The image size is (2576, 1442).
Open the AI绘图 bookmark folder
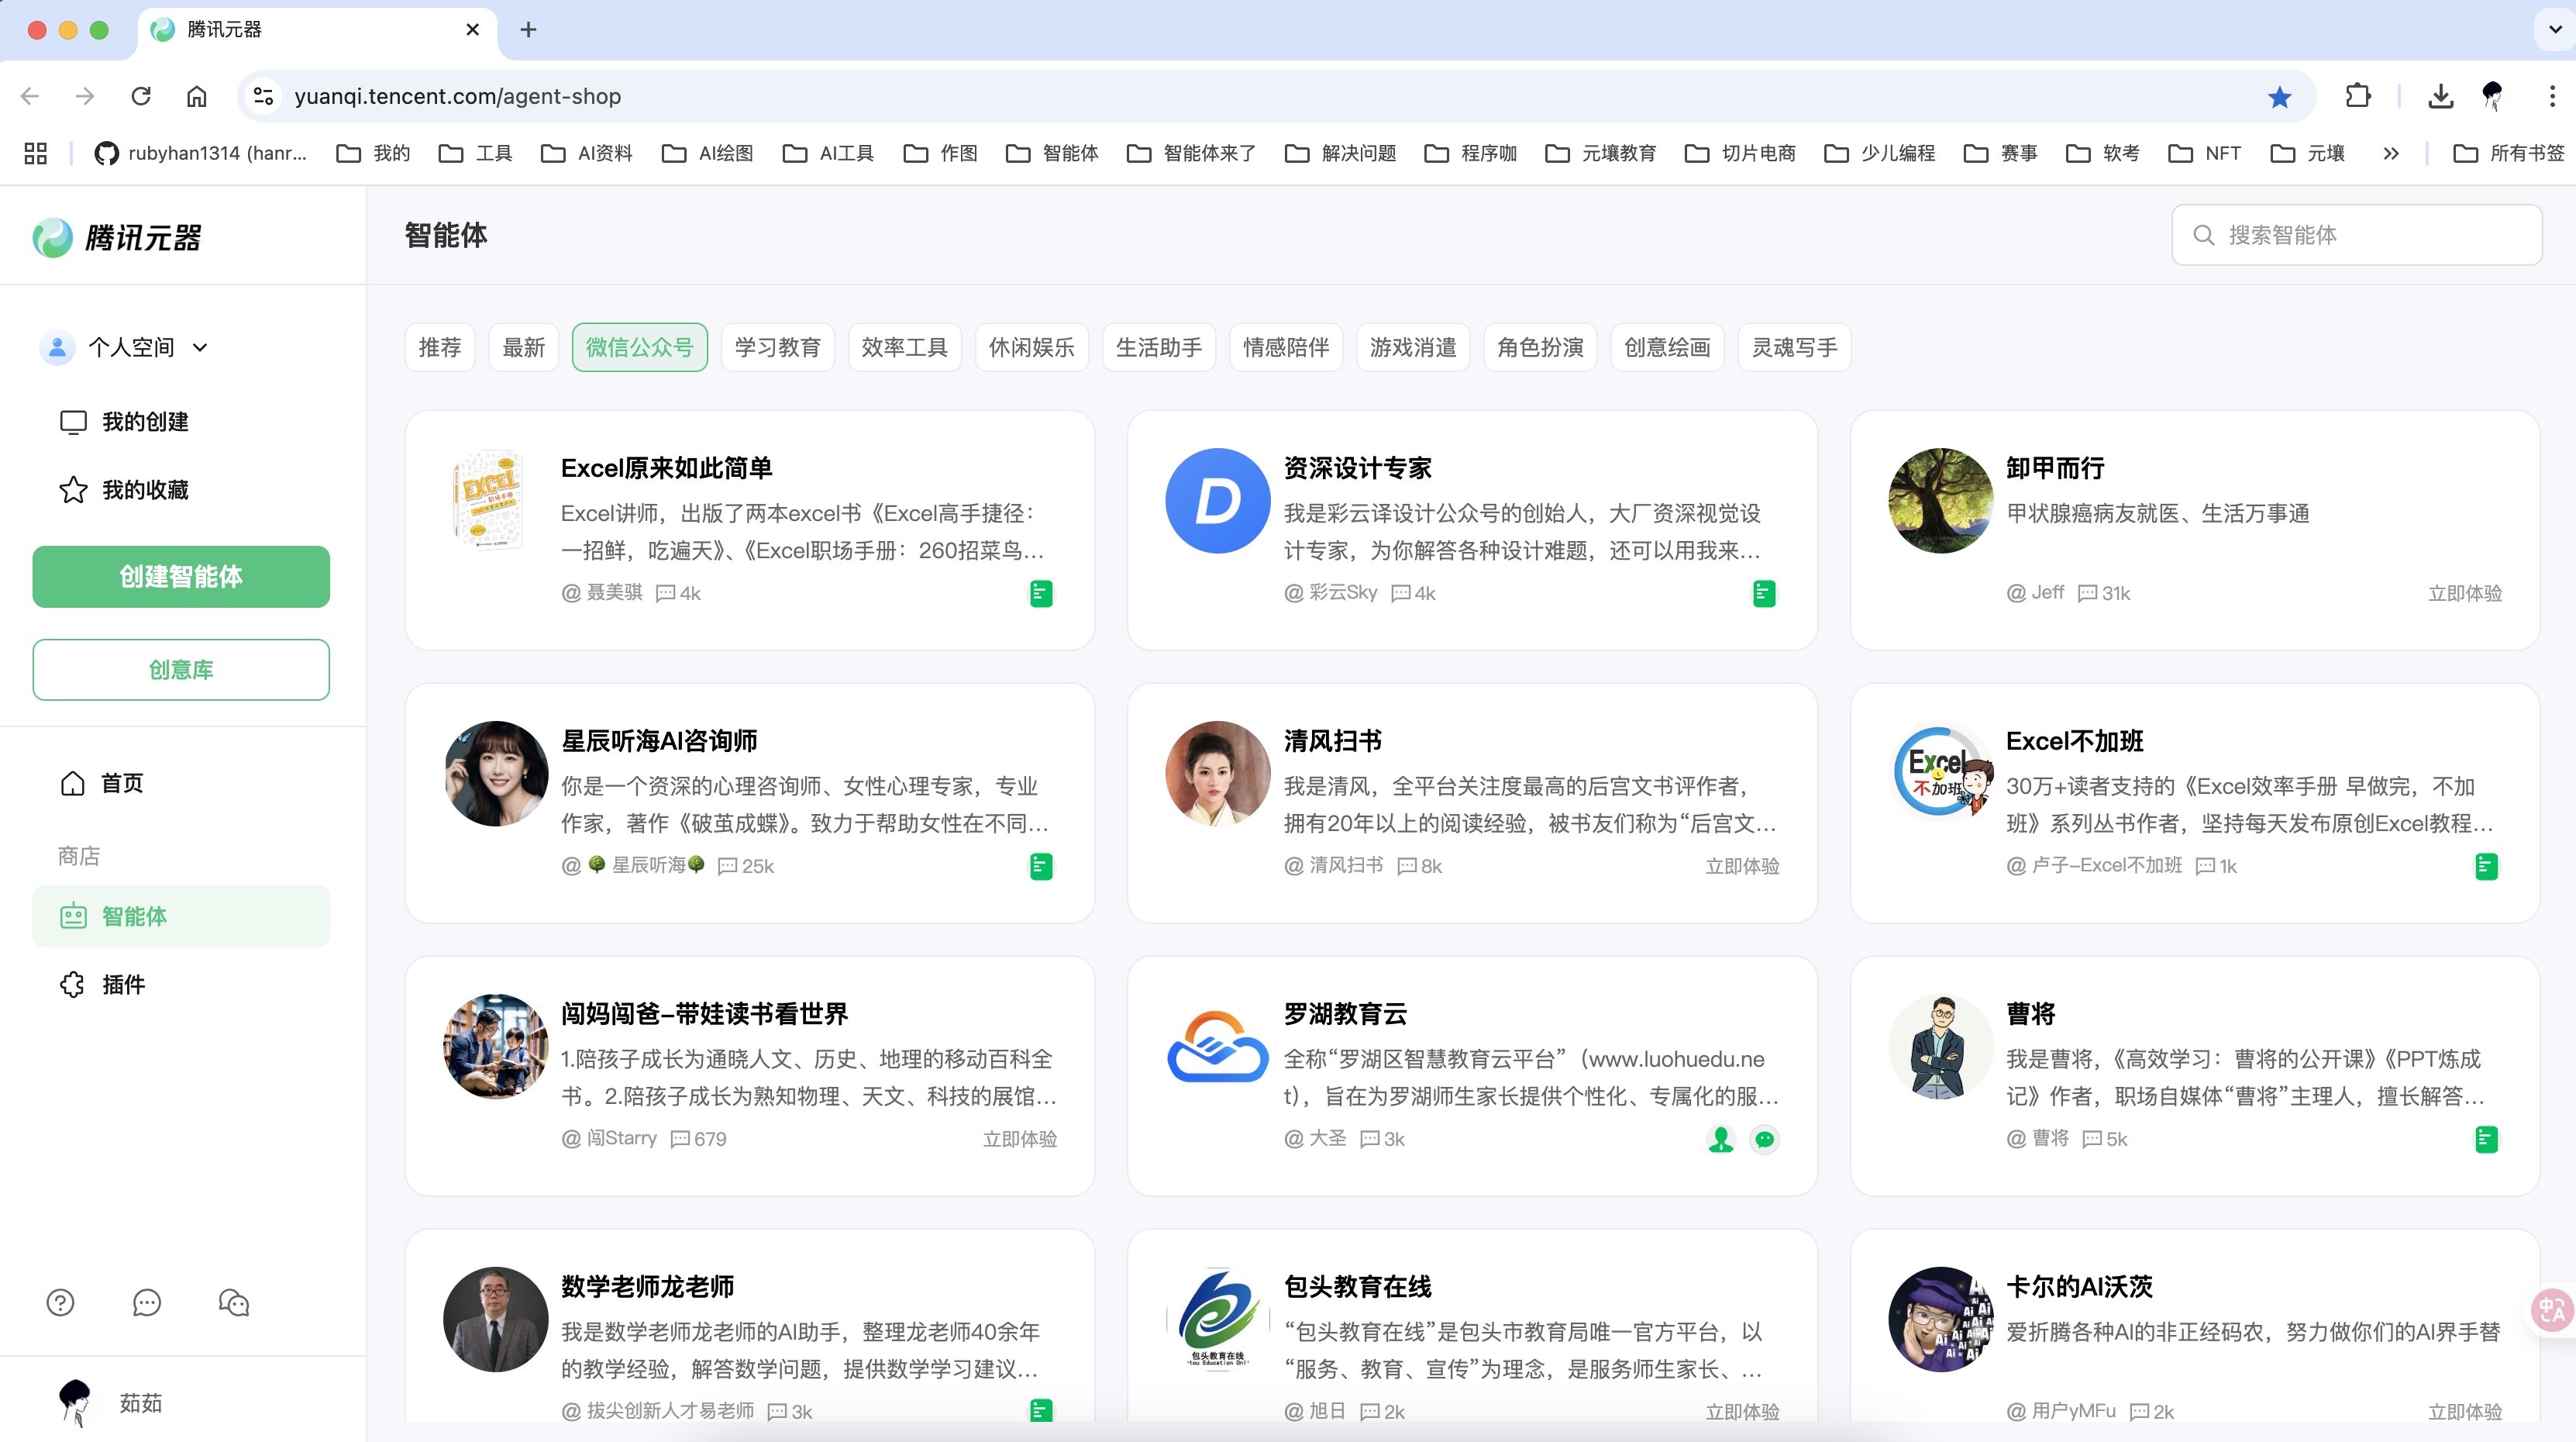point(708,153)
